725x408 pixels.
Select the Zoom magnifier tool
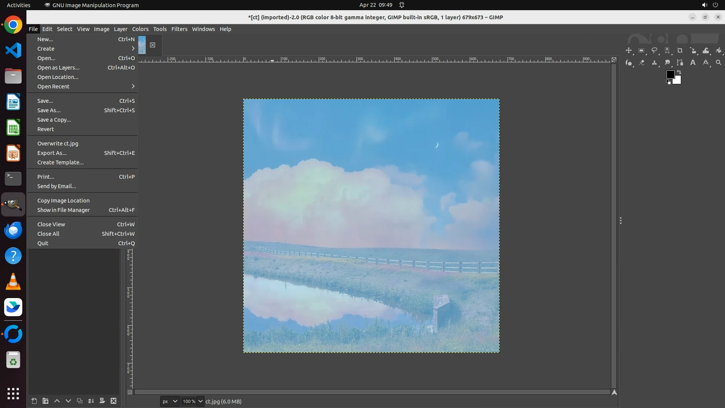719,63
